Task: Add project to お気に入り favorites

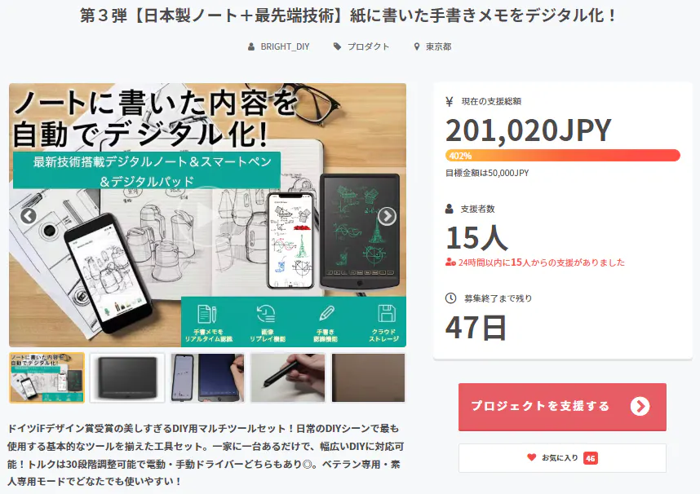Action: (562, 458)
